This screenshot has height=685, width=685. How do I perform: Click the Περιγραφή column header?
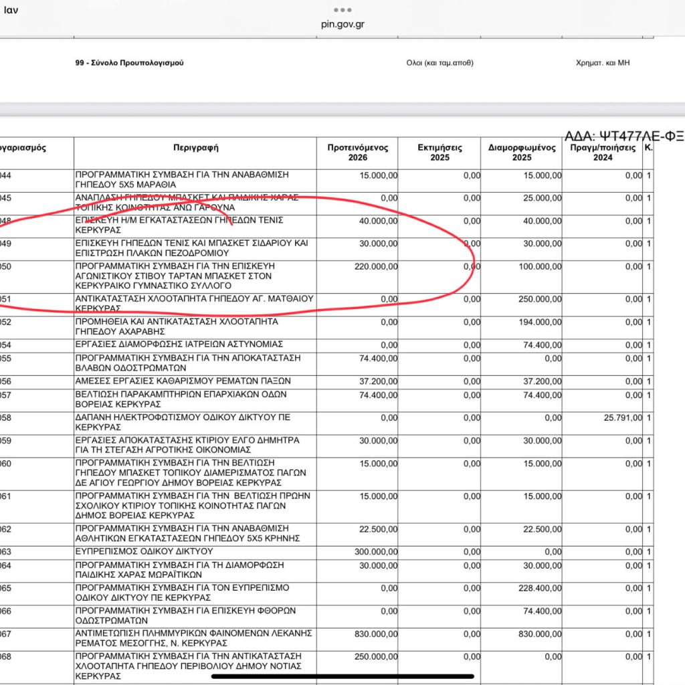point(195,148)
